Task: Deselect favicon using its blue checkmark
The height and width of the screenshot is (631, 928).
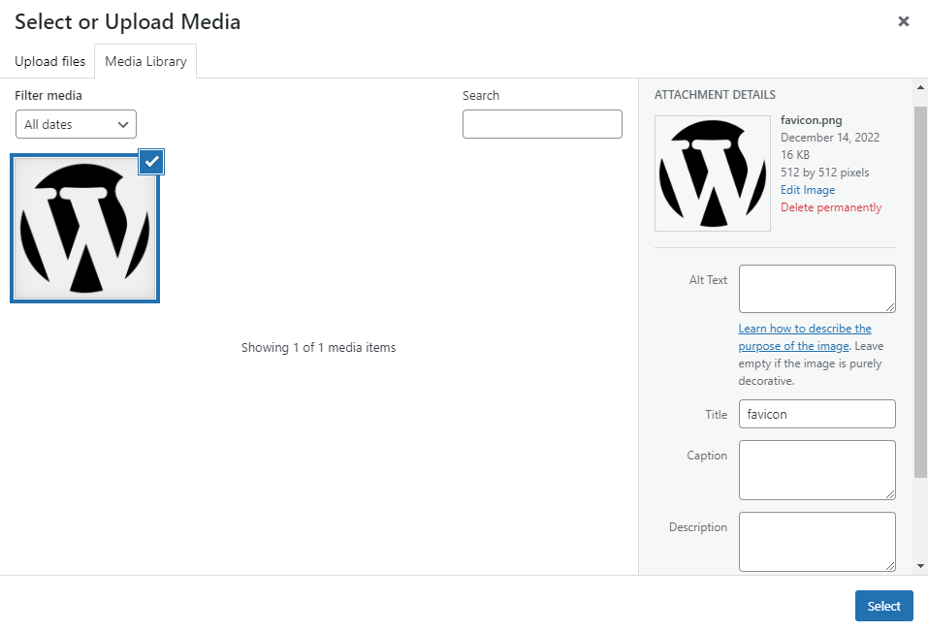Action: coord(151,162)
